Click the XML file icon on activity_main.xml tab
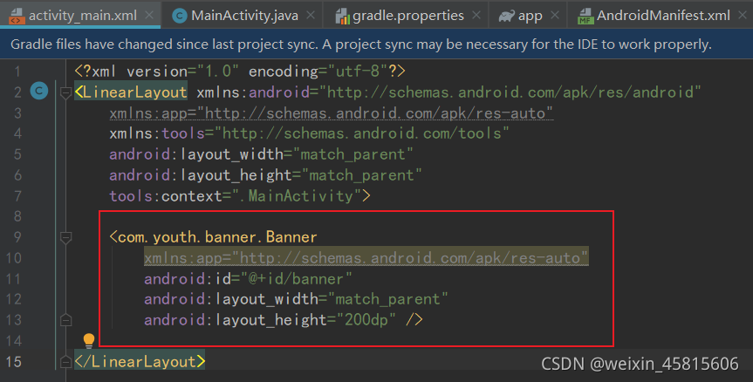Viewport: 753px width, 382px height. (x=17, y=16)
